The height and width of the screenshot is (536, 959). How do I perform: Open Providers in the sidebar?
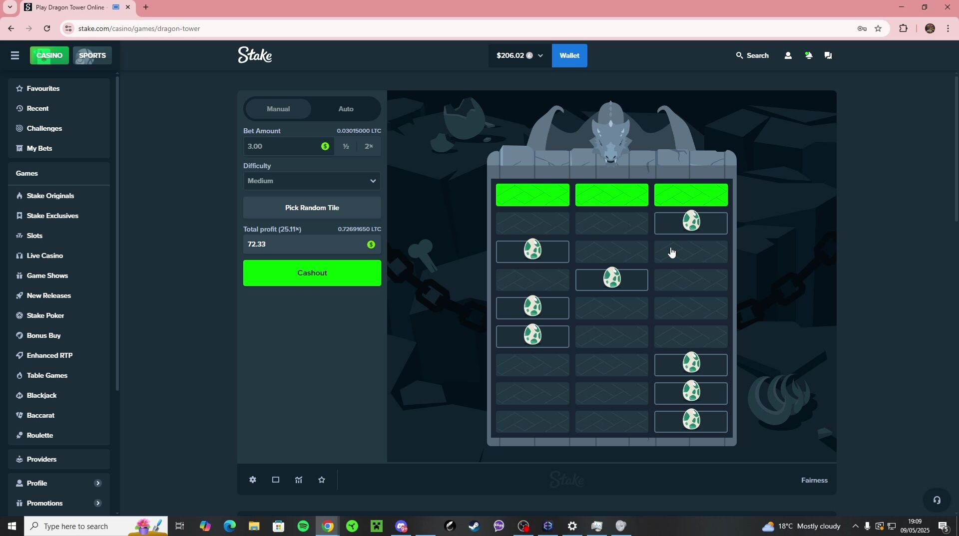59,459
